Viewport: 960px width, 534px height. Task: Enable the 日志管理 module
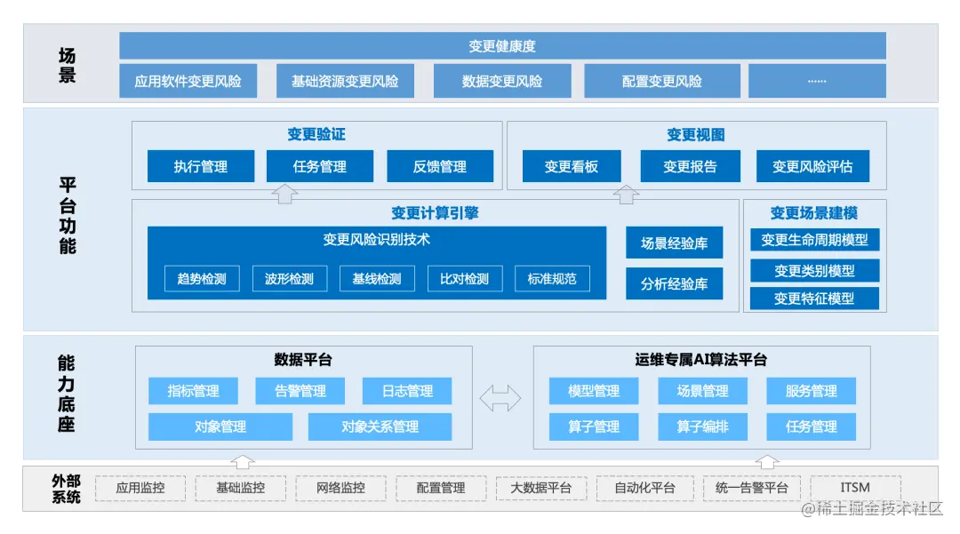[407, 391]
